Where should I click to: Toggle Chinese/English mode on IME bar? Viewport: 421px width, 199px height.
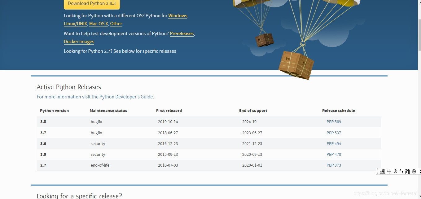(x=389, y=171)
